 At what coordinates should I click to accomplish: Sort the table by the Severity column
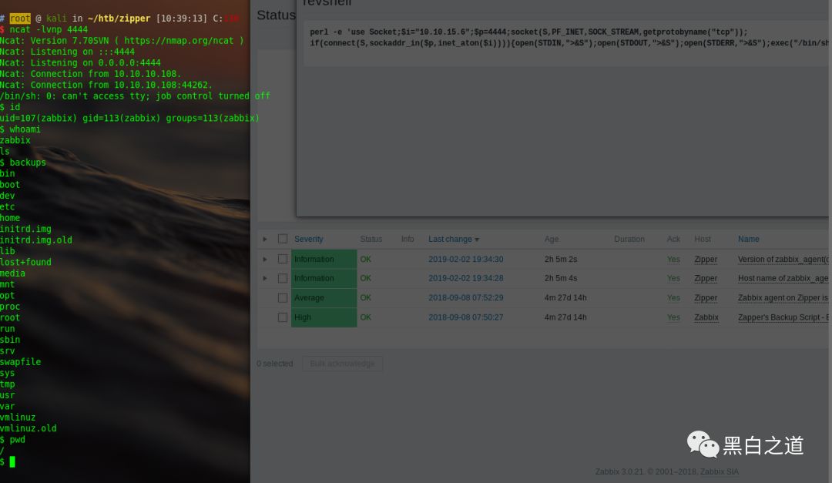(x=308, y=240)
